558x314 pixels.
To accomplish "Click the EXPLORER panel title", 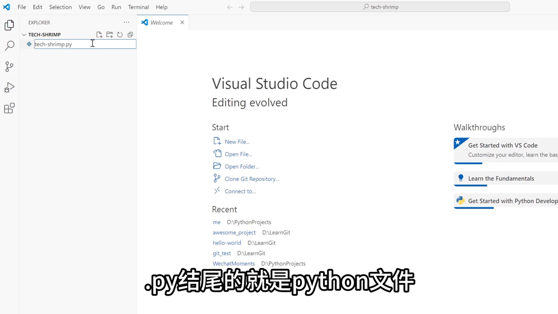I will pyautogui.click(x=39, y=22).
